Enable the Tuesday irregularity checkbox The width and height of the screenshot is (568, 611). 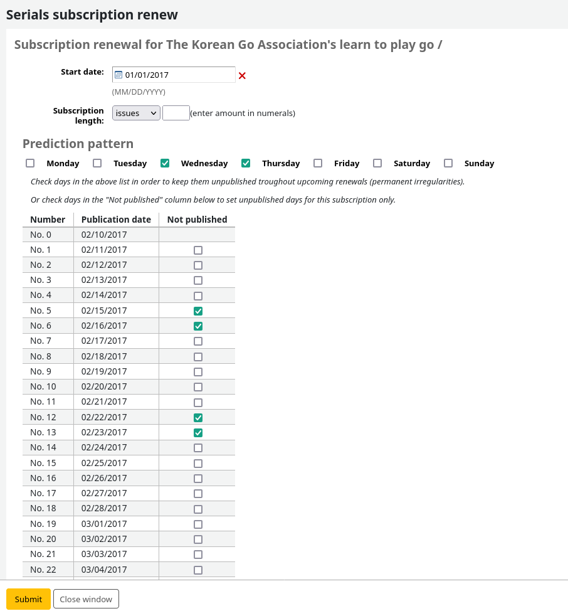[x=97, y=163]
